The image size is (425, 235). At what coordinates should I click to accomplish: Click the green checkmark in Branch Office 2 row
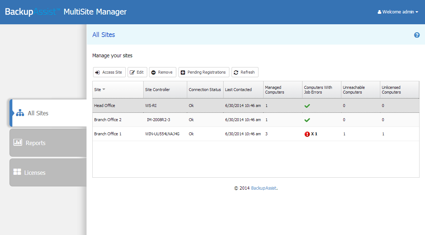click(307, 120)
